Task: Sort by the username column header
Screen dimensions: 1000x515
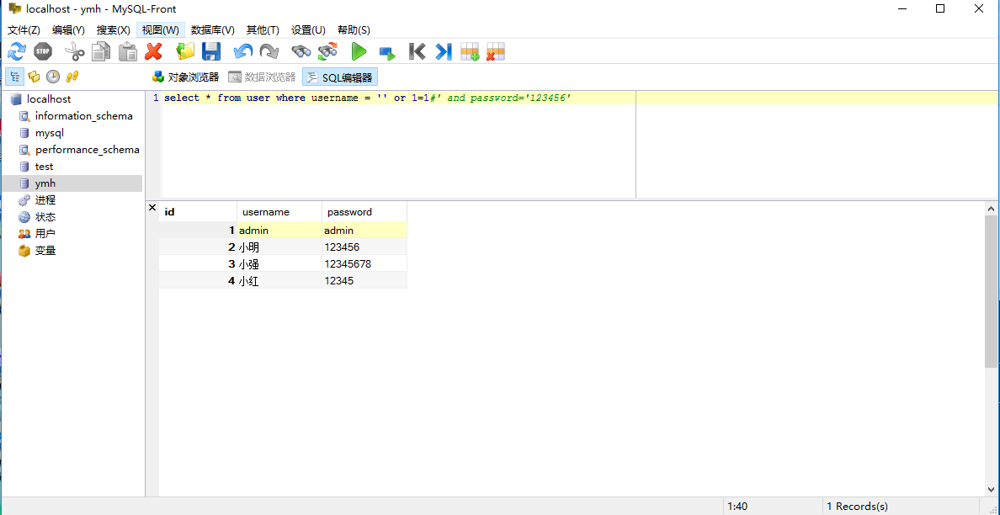Action: tap(266, 212)
